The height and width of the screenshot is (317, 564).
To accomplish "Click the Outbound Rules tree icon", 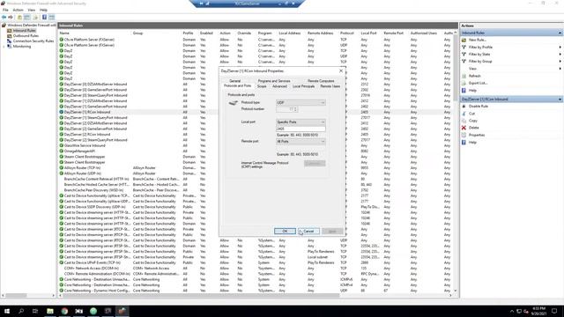I will (10, 36).
